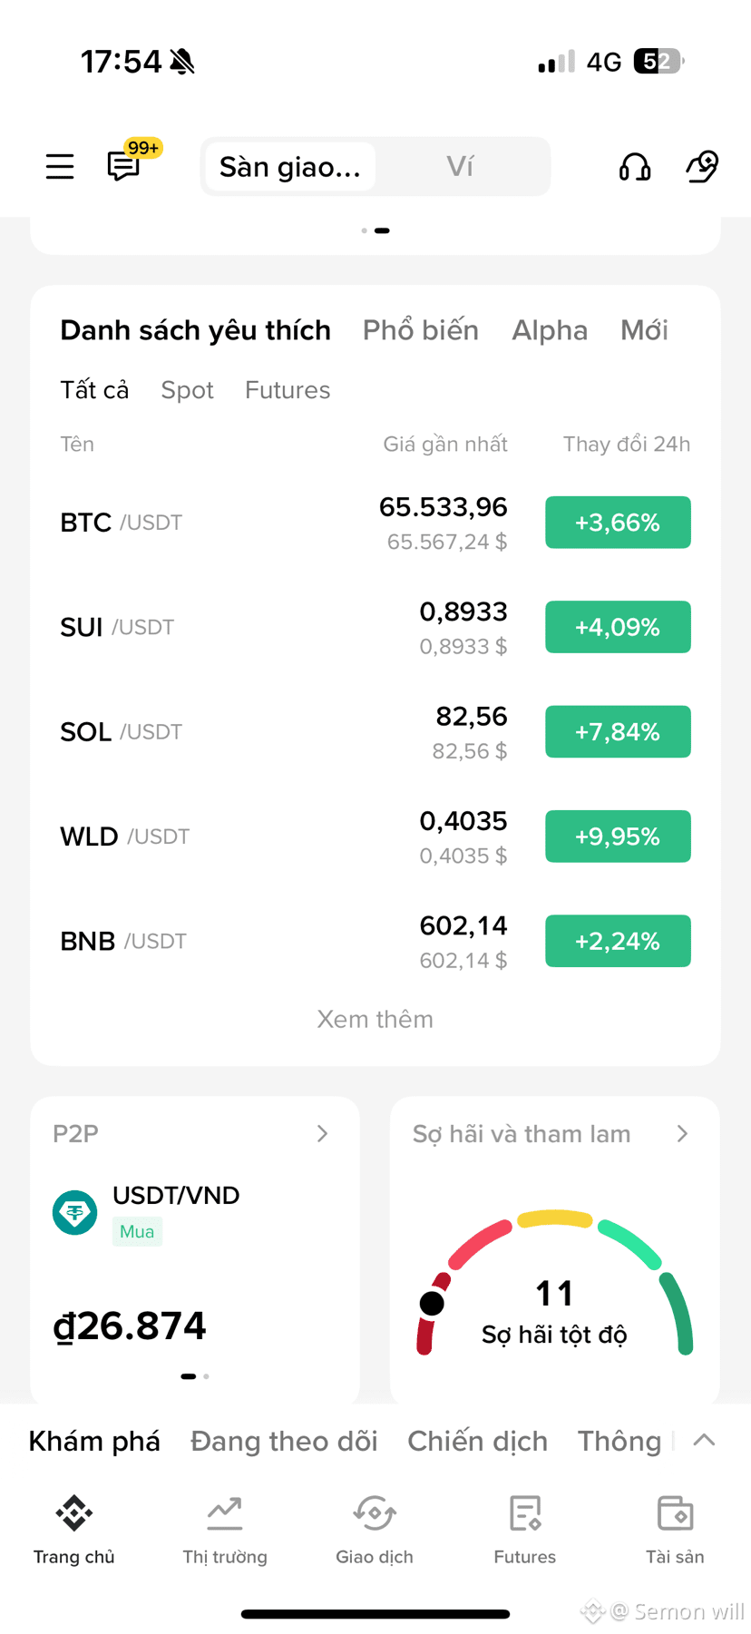Expand P2P card chevron arrow
The image size is (751, 1634).
point(323,1134)
